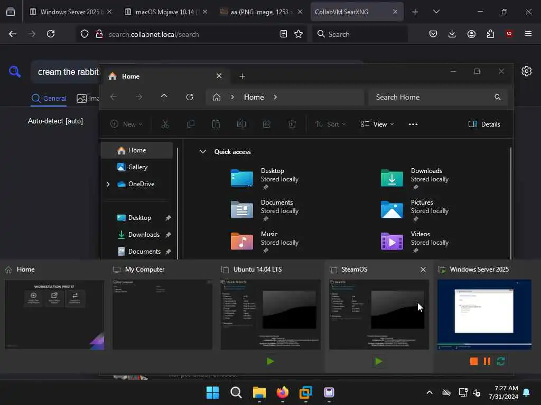Click the SearXNG search magnifier logo

(15, 72)
